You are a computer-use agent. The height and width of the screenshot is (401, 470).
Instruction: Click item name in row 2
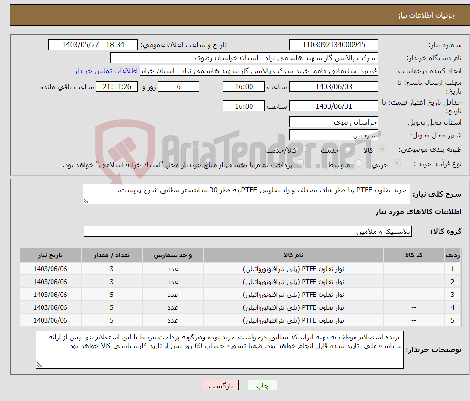click(x=293, y=282)
